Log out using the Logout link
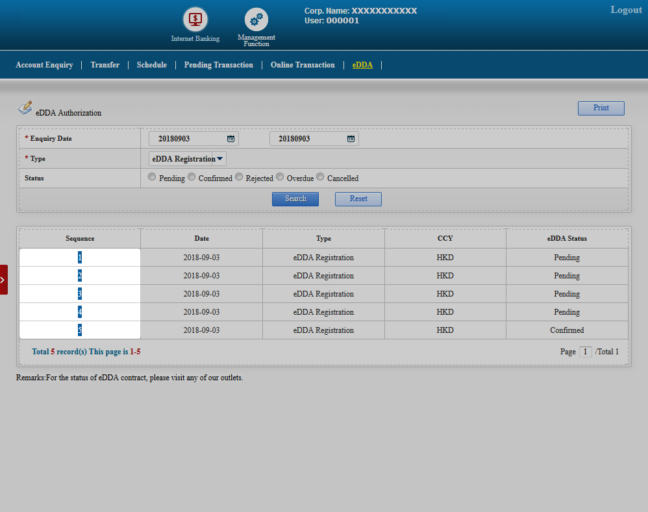The image size is (648, 512). point(626,10)
